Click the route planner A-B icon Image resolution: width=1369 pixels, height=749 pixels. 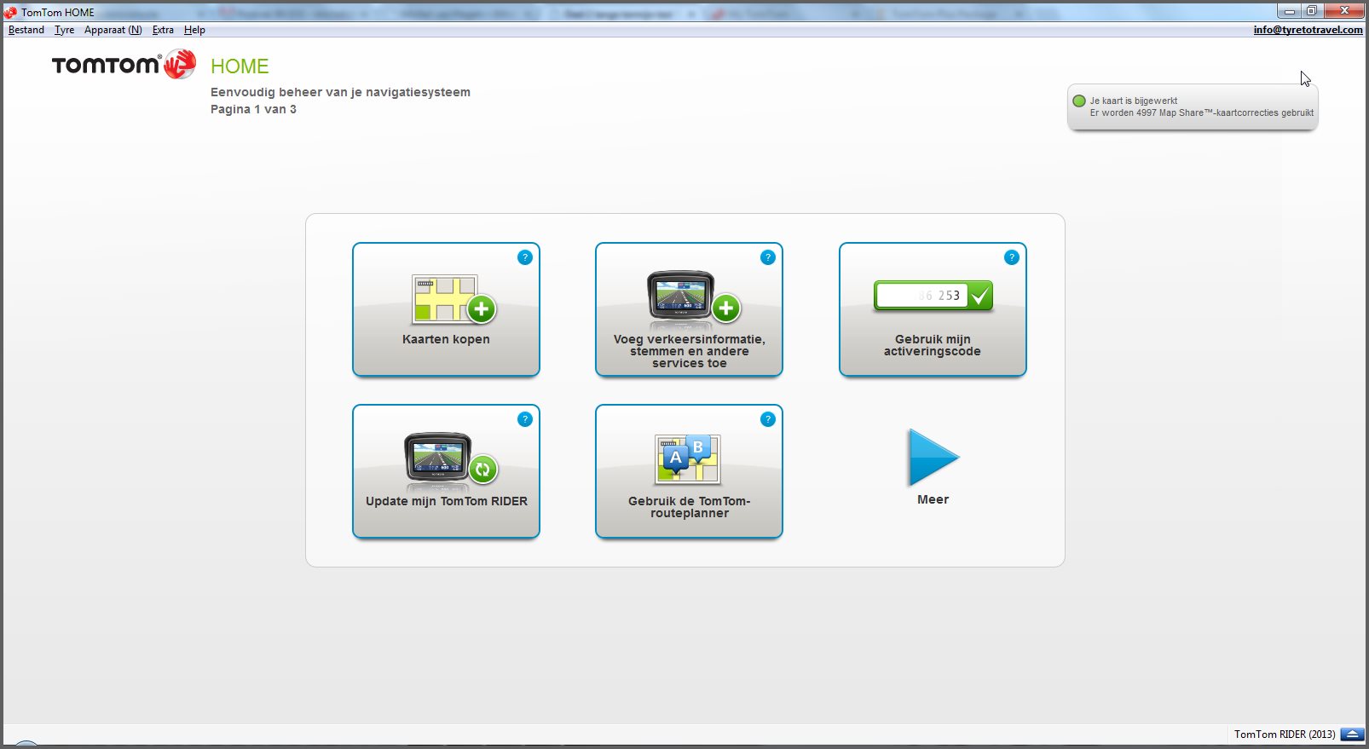tap(688, 460)
